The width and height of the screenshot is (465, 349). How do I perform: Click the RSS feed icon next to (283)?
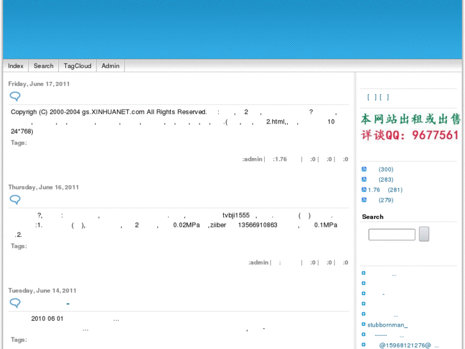point(364,179)
